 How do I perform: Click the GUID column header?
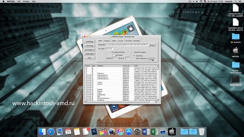[x=145, y=66]
